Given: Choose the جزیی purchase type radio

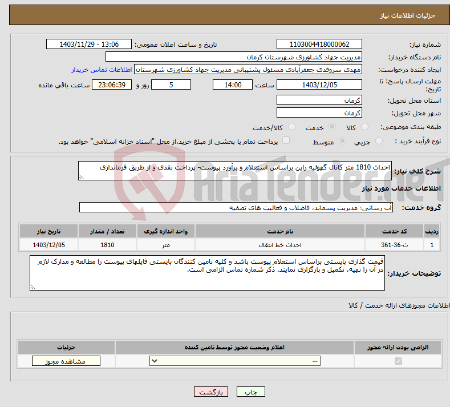Looking at the screenshot, I should (379, 141).
